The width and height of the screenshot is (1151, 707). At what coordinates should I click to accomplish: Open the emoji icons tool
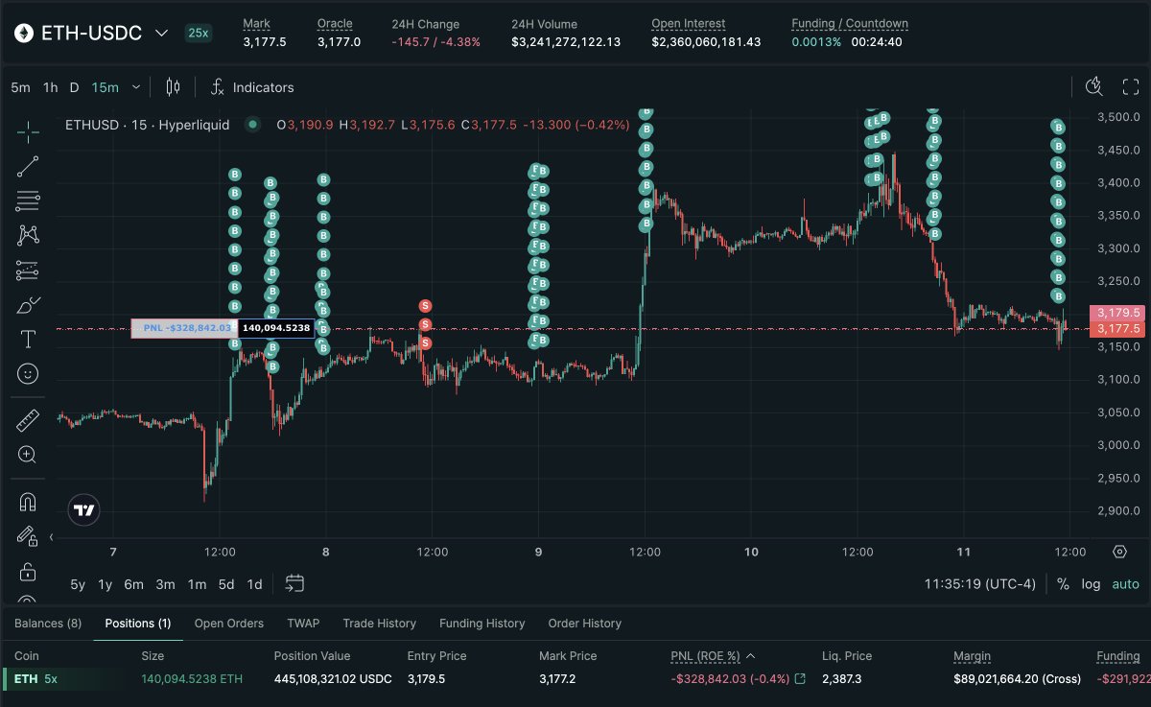(x=28, y=373)
